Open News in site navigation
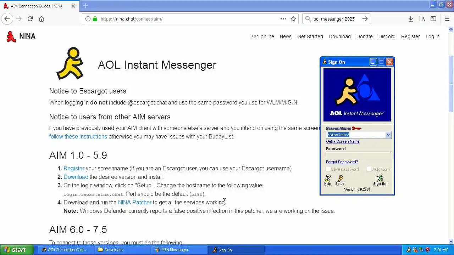This screenshot has height=255, width=454. click(286, 36)
